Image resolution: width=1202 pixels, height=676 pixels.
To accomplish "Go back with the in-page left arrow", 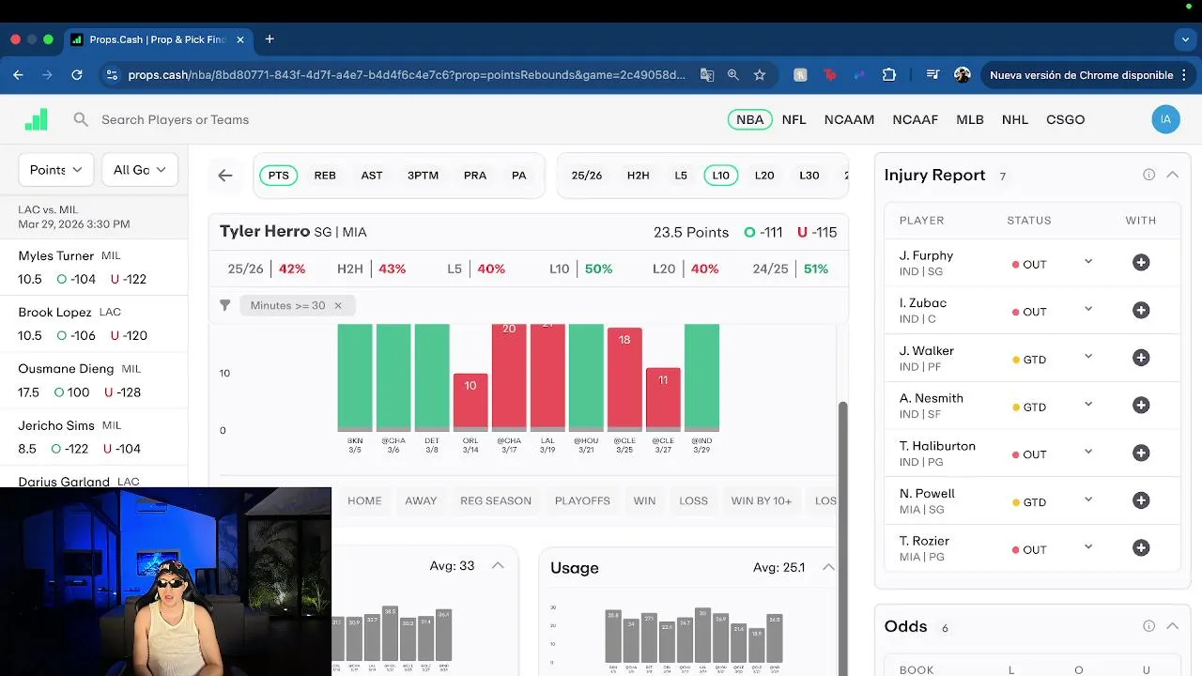I will [x=225, y=175].
